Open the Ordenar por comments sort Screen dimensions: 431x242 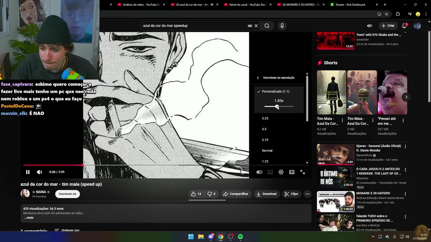coord(67,231)
